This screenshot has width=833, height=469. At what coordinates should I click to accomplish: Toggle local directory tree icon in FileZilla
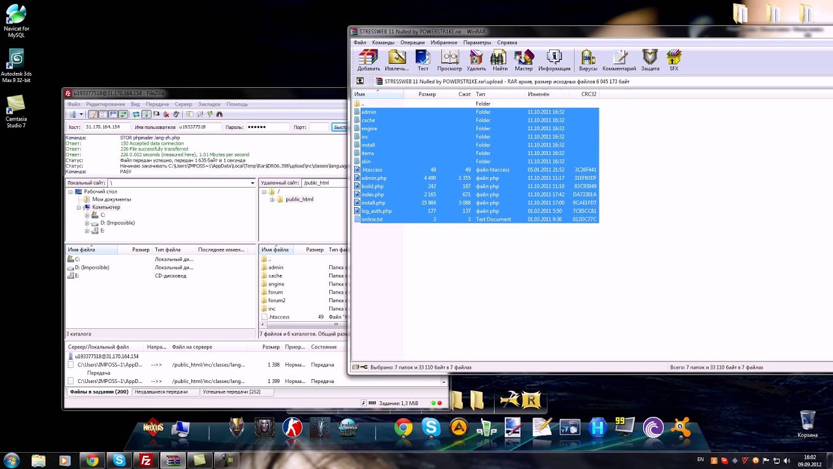(x=103, y=114)
